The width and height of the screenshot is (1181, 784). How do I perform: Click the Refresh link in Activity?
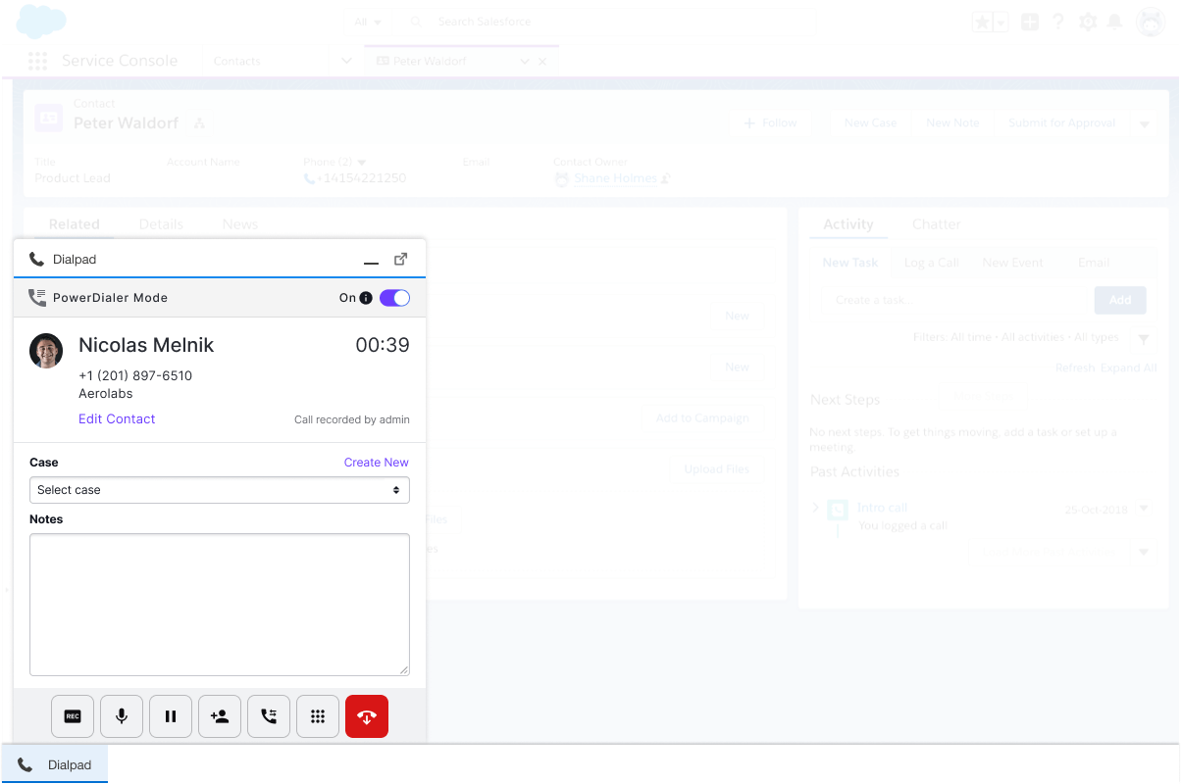[x=1075, y=367]
